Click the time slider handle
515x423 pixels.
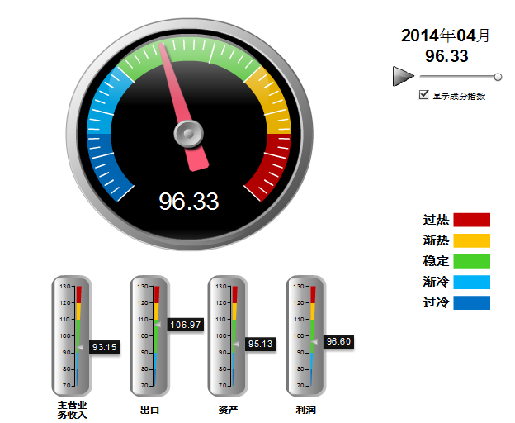point(498,77)
